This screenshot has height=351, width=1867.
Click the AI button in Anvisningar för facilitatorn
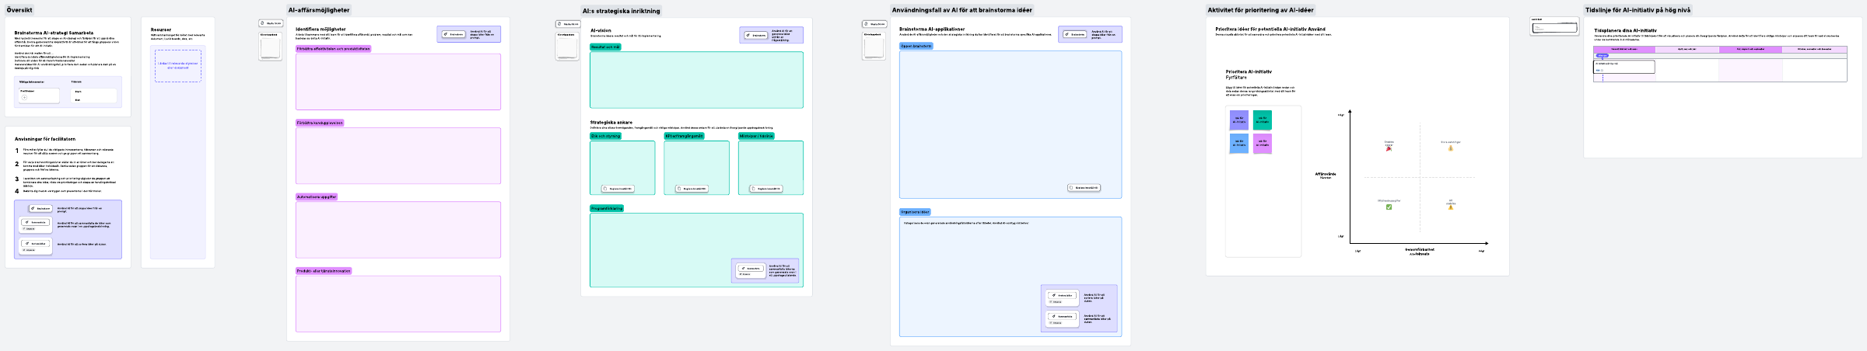tap(40, 208)
